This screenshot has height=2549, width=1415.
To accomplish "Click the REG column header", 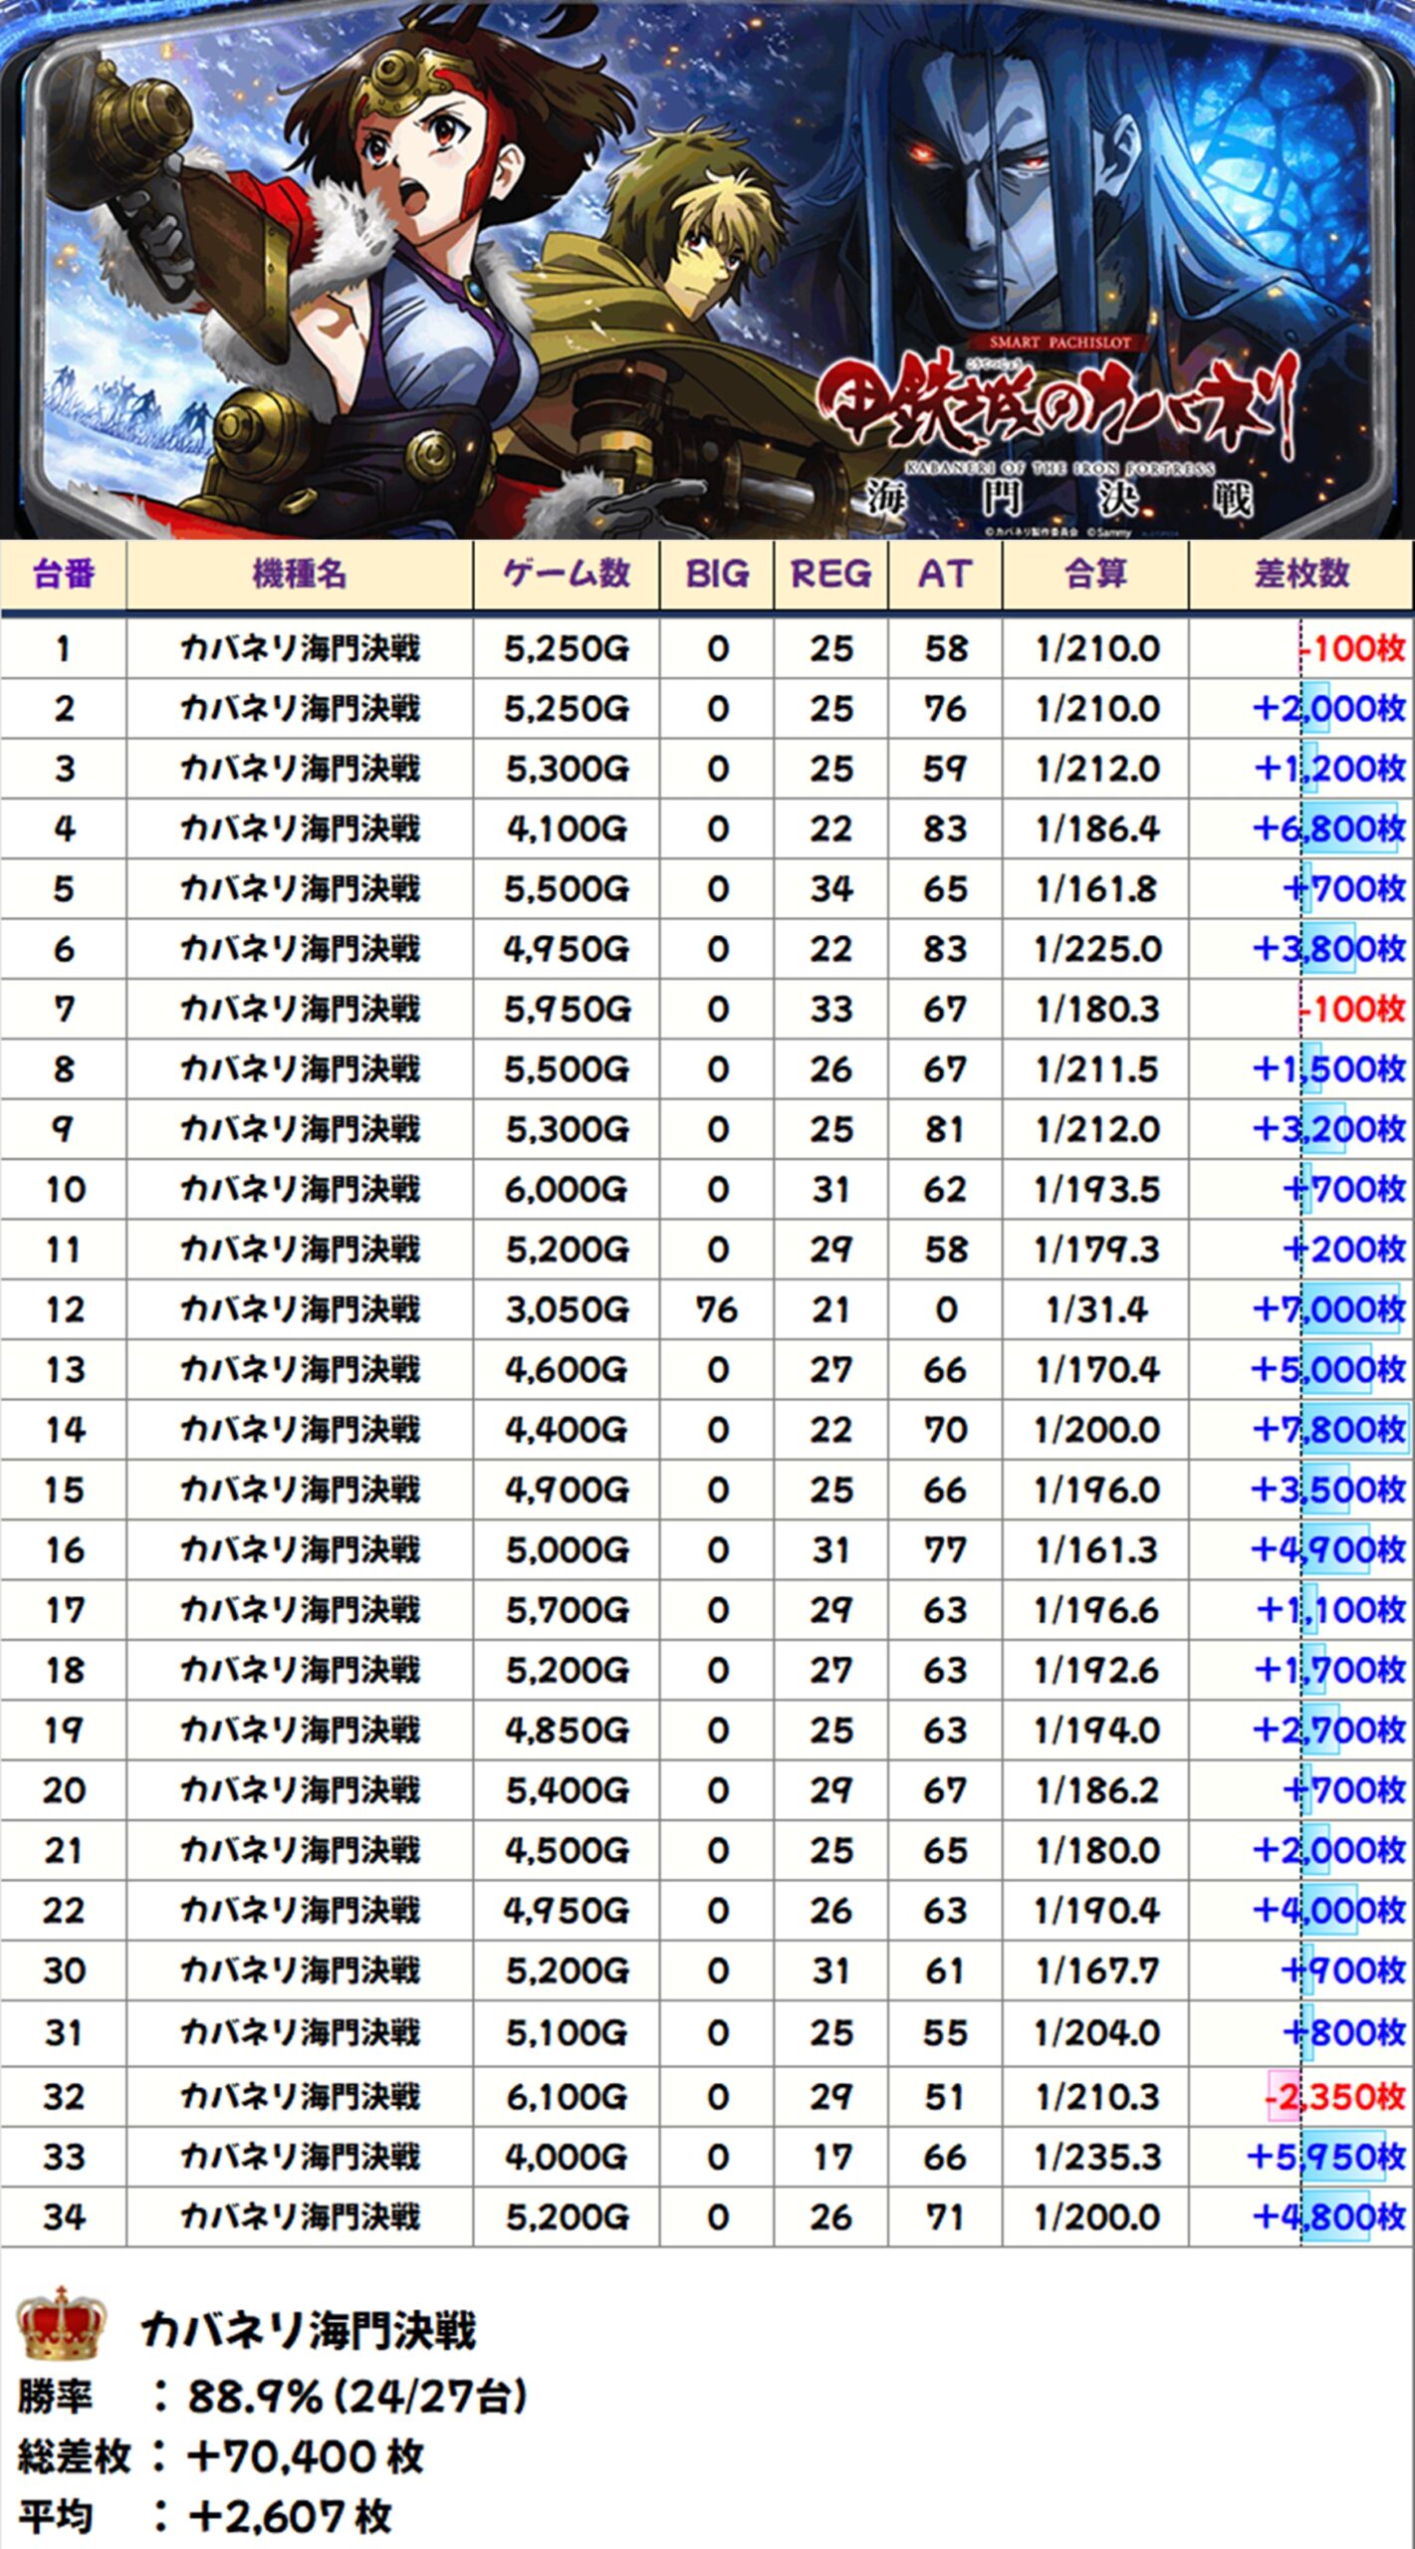I will coord(830,574).
